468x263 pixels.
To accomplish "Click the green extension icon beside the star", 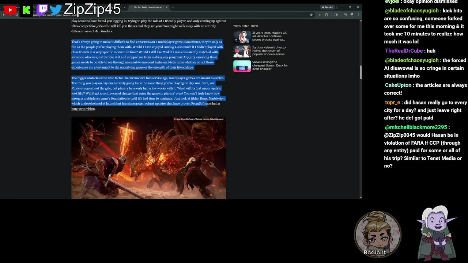I will tap(320, 15).
